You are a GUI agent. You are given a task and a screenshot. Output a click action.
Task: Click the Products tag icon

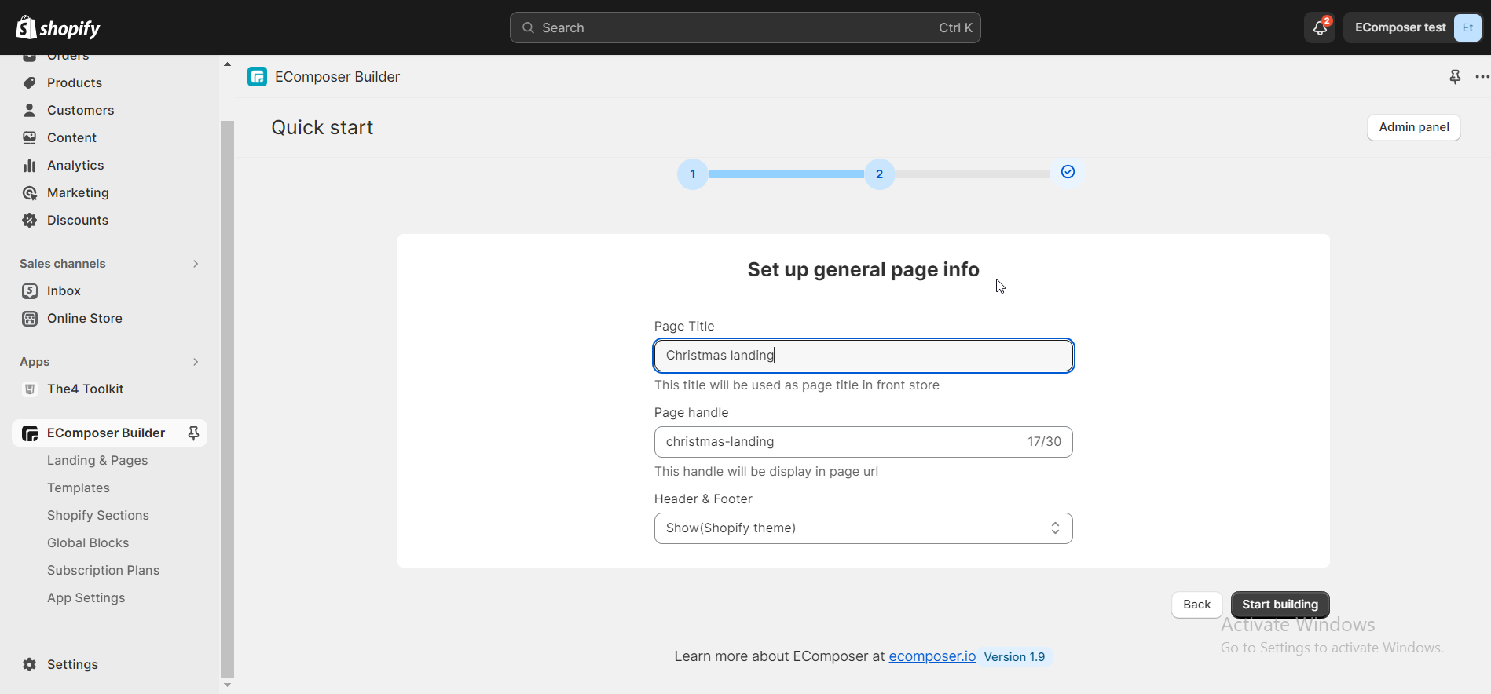coord(30,82)
